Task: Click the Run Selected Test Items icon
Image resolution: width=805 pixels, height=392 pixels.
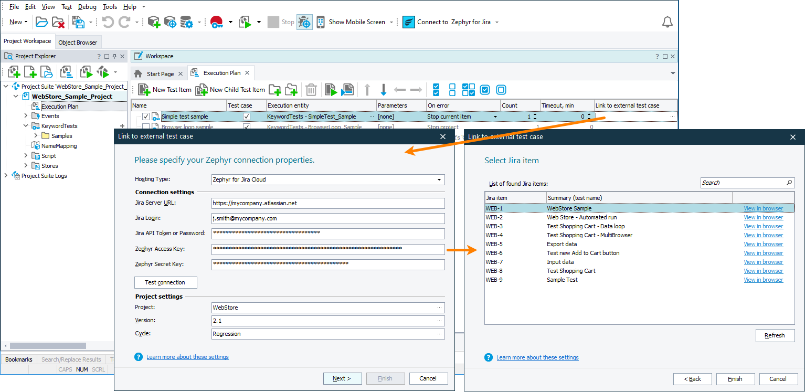Action: point(331,89)
